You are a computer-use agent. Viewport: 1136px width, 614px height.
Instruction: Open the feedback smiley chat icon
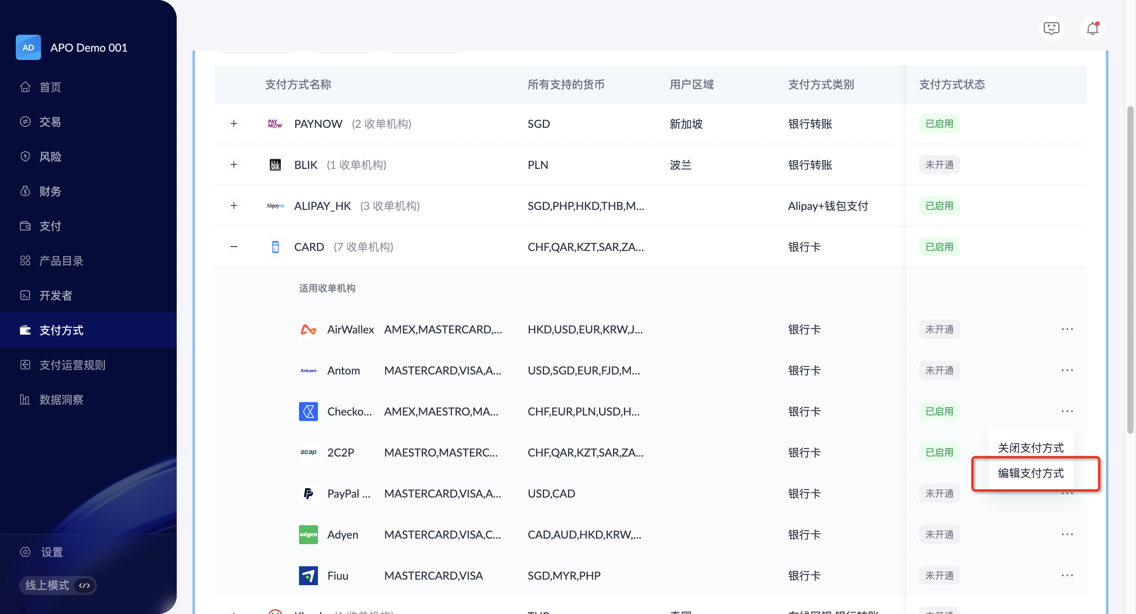pos(1051,29)
